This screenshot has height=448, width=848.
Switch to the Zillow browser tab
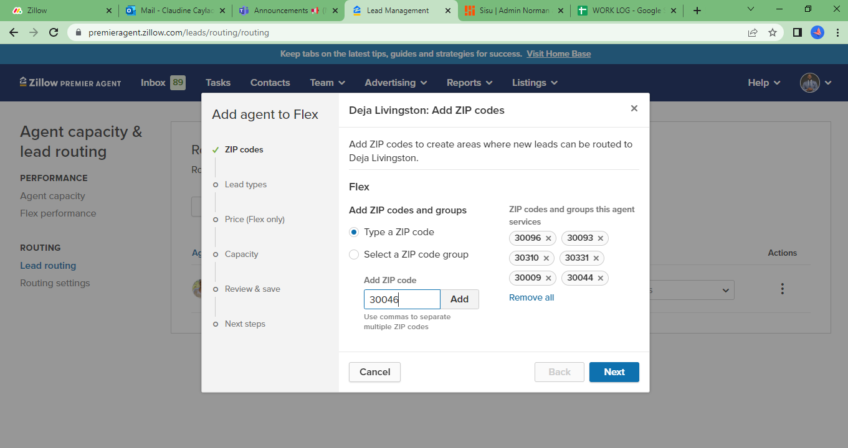pos(60,11)
